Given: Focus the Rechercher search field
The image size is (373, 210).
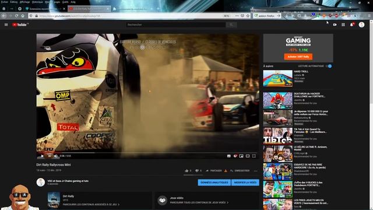Looking at the screenshot, I should pyautogui.click(x=175, y=24).
